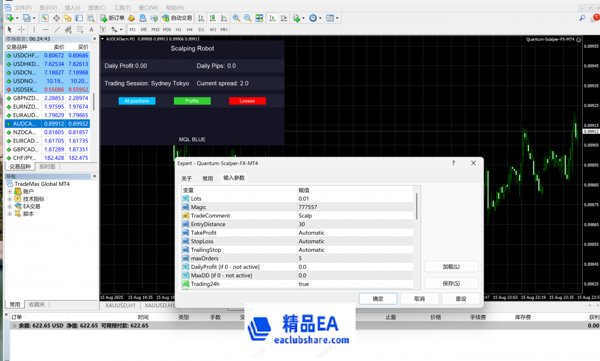
Task: Switch chart timeframe to H4
Action: tap(189, 29)
